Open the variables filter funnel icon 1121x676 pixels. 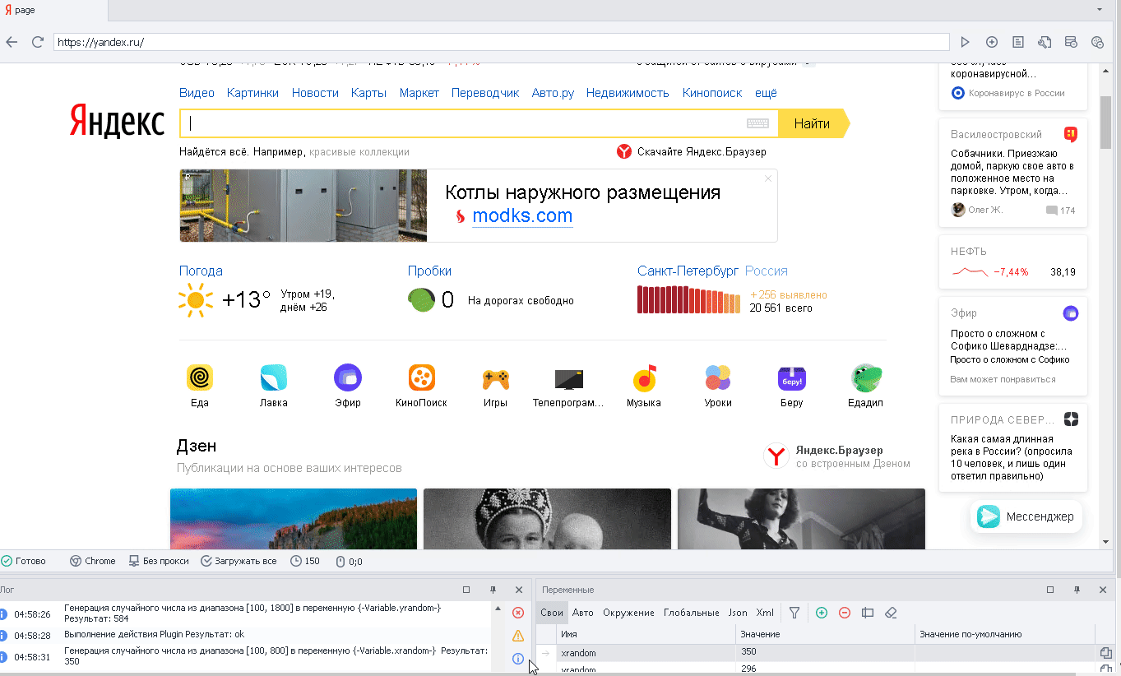[x=794, y=613]
